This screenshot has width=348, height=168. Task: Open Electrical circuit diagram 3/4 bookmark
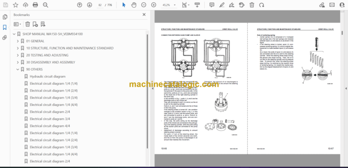click(50, 119)
